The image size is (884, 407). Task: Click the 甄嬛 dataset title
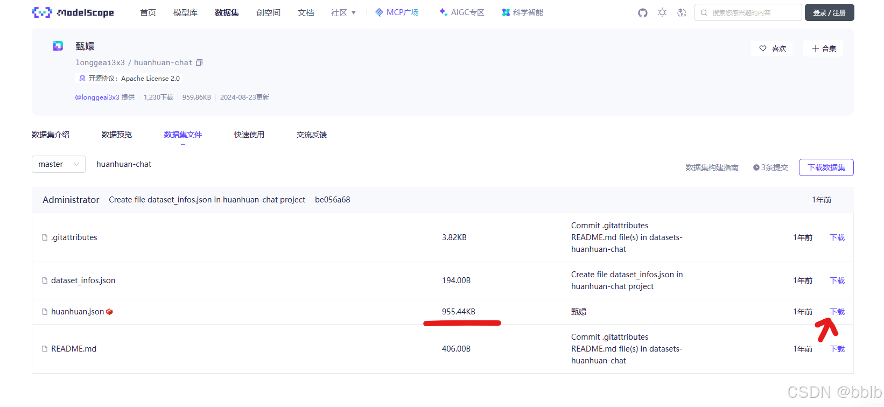(85, 46)
